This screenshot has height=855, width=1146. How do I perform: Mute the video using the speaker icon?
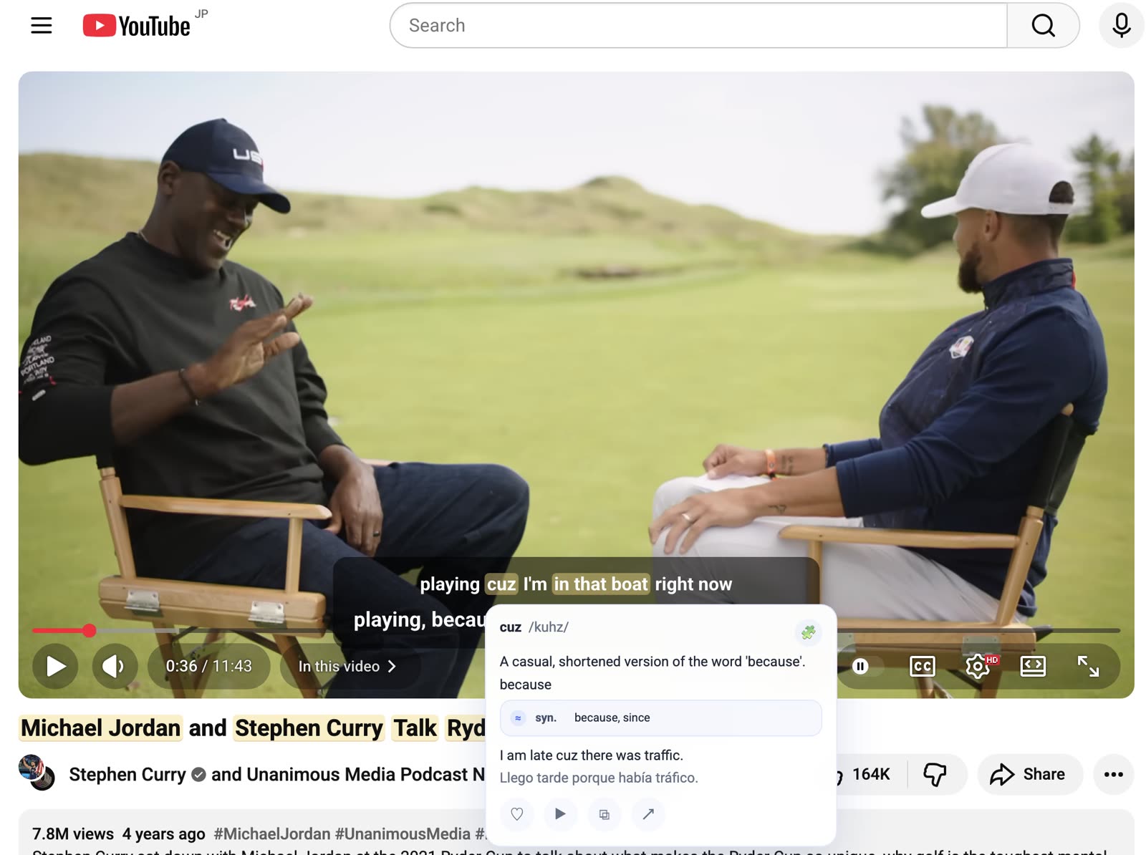[114, 666]
